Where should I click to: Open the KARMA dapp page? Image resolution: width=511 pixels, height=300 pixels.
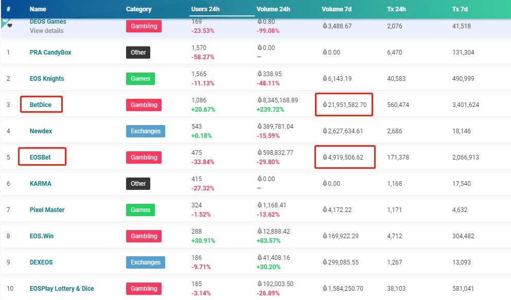tap(41, 183)
